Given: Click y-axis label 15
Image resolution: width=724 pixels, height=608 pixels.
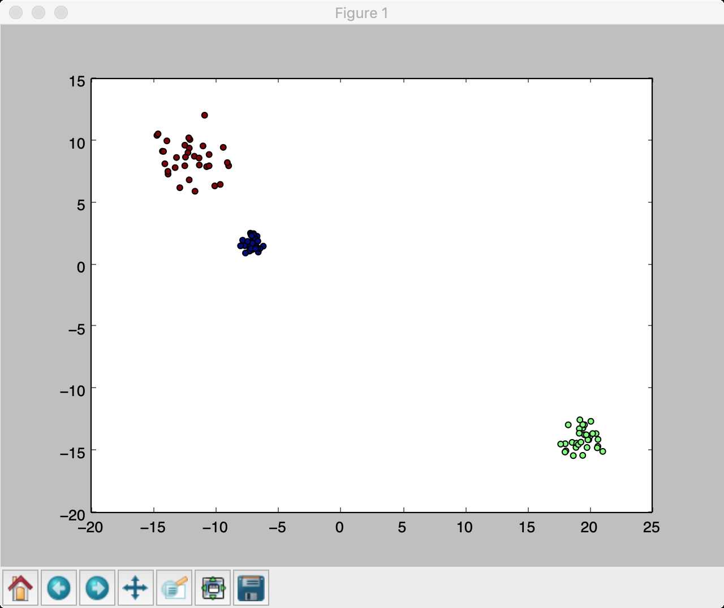Looking at the screenshot, I should point(77,81).
